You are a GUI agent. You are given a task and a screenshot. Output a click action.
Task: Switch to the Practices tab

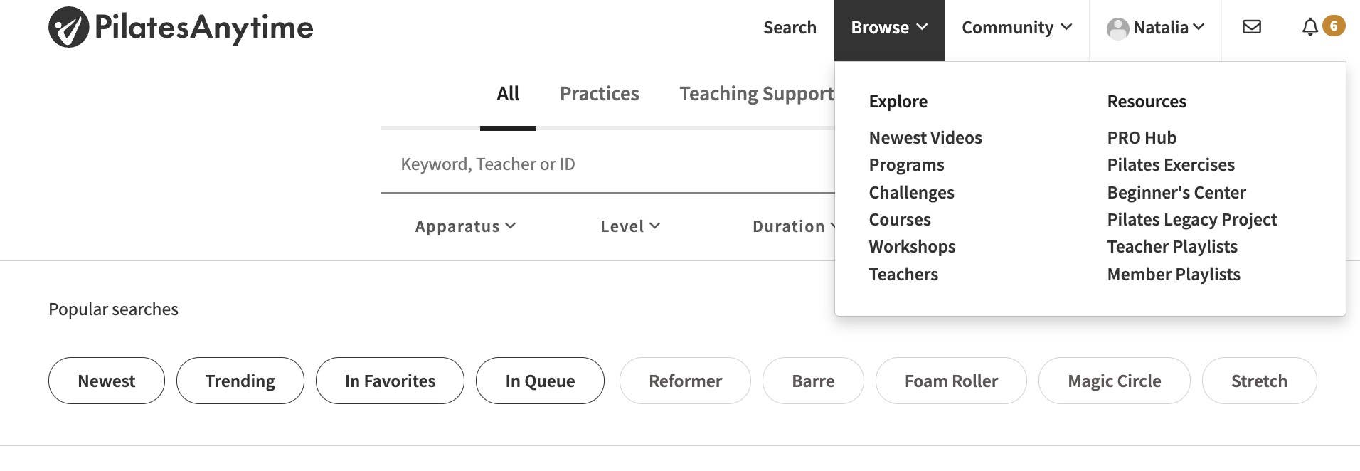point(599,94)
